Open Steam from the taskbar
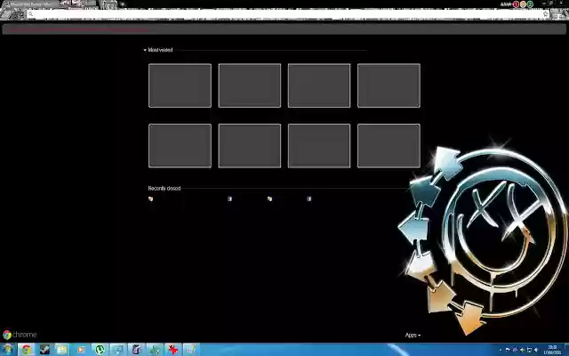Screen dimensions: 569x356 44,350
